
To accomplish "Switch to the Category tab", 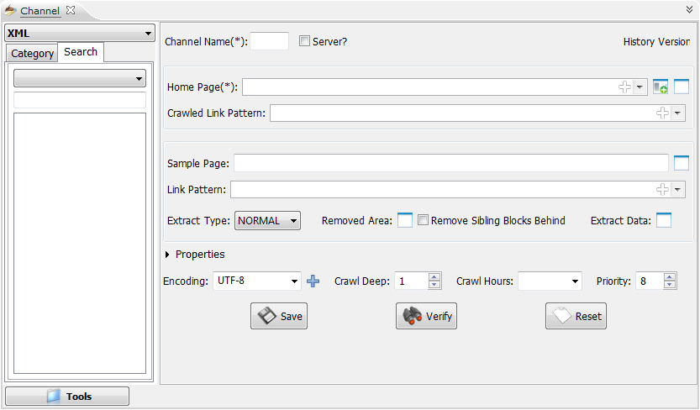I will click(x=32, y=54).
